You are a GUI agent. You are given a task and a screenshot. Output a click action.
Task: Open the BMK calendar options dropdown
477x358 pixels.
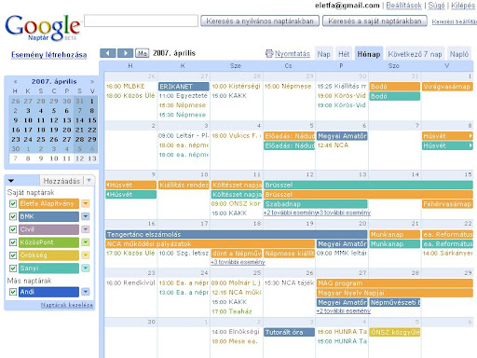[x=86, y=216]
